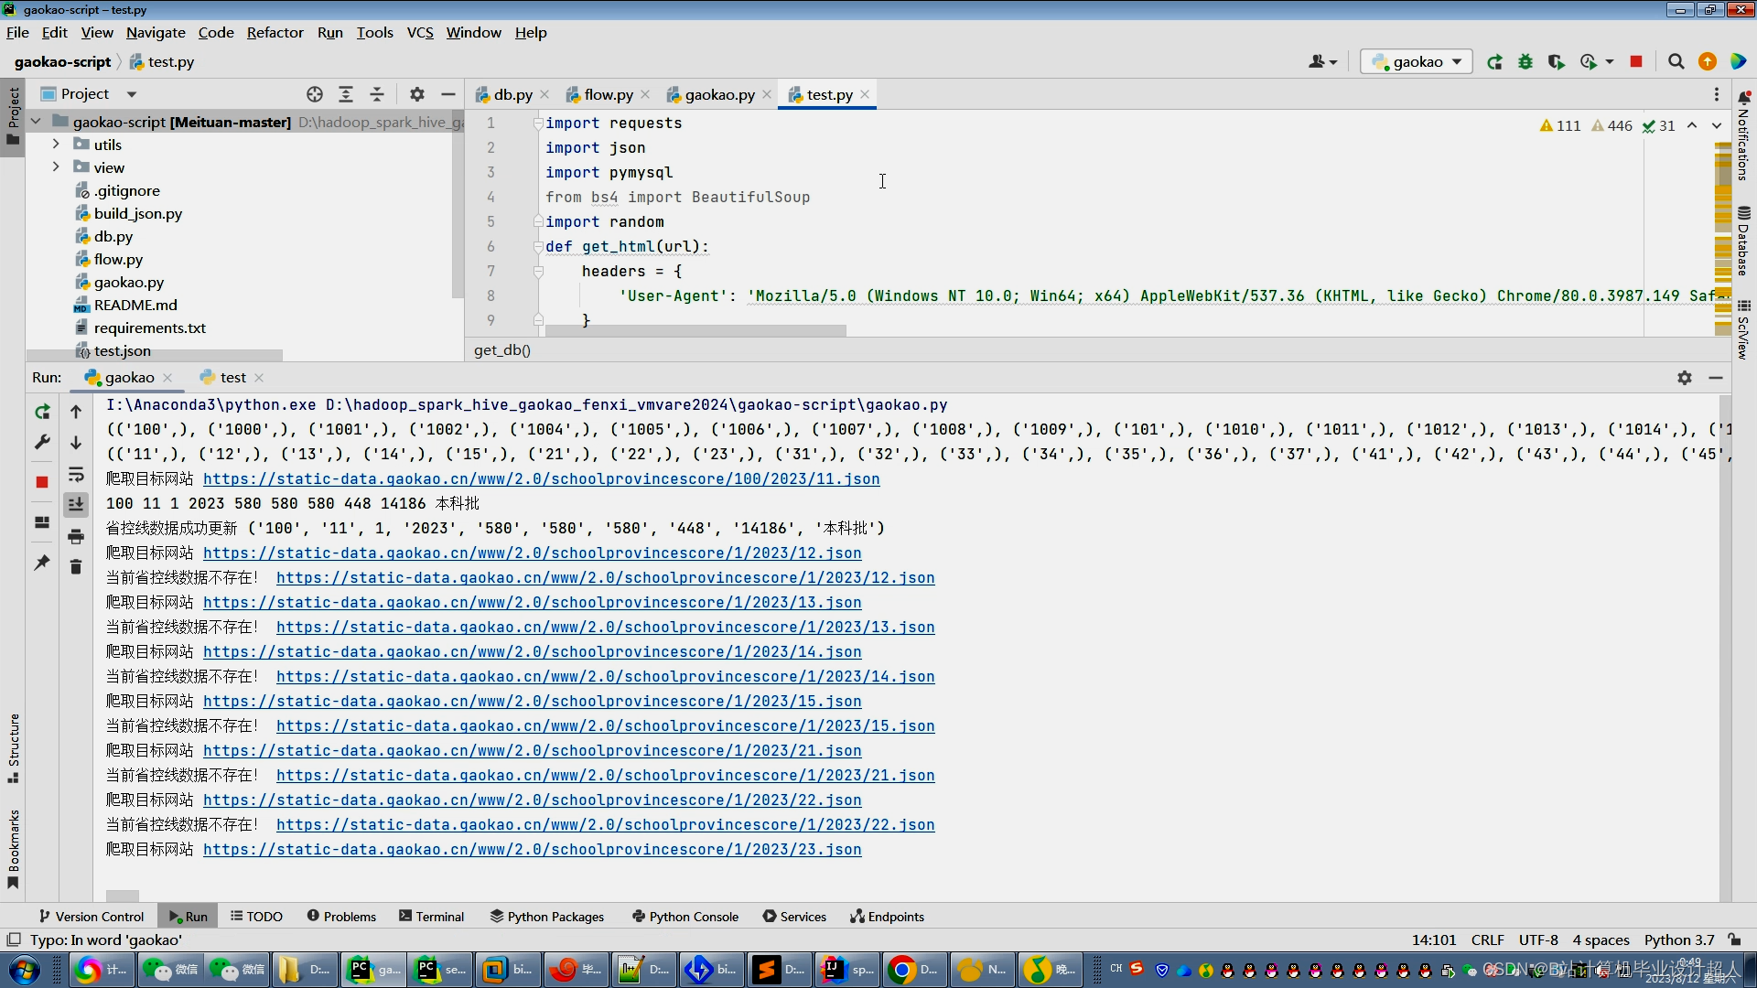1757x988 pixels.
Task: Open link ending 100/2023/11.json
Action: 542,478
